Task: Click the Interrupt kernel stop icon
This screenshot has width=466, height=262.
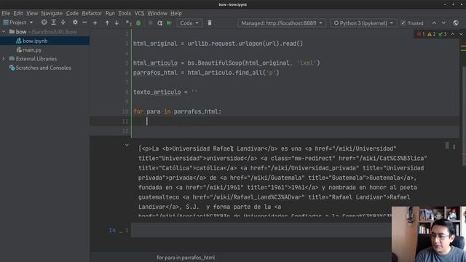Action: [151, 23]
